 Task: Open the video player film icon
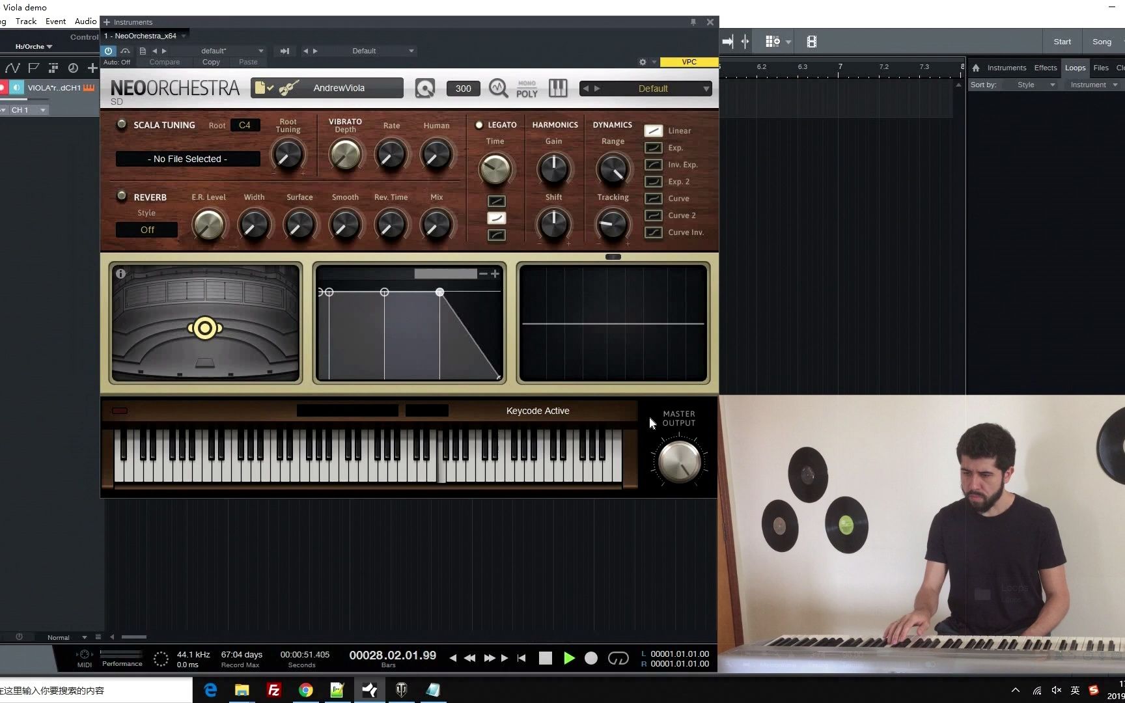click(x=811, y=42)
